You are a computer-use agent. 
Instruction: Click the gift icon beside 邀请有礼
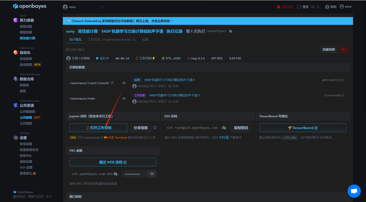coord(34,173)
